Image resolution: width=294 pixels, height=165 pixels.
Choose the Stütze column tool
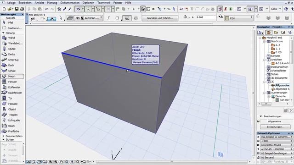point(12,49)
